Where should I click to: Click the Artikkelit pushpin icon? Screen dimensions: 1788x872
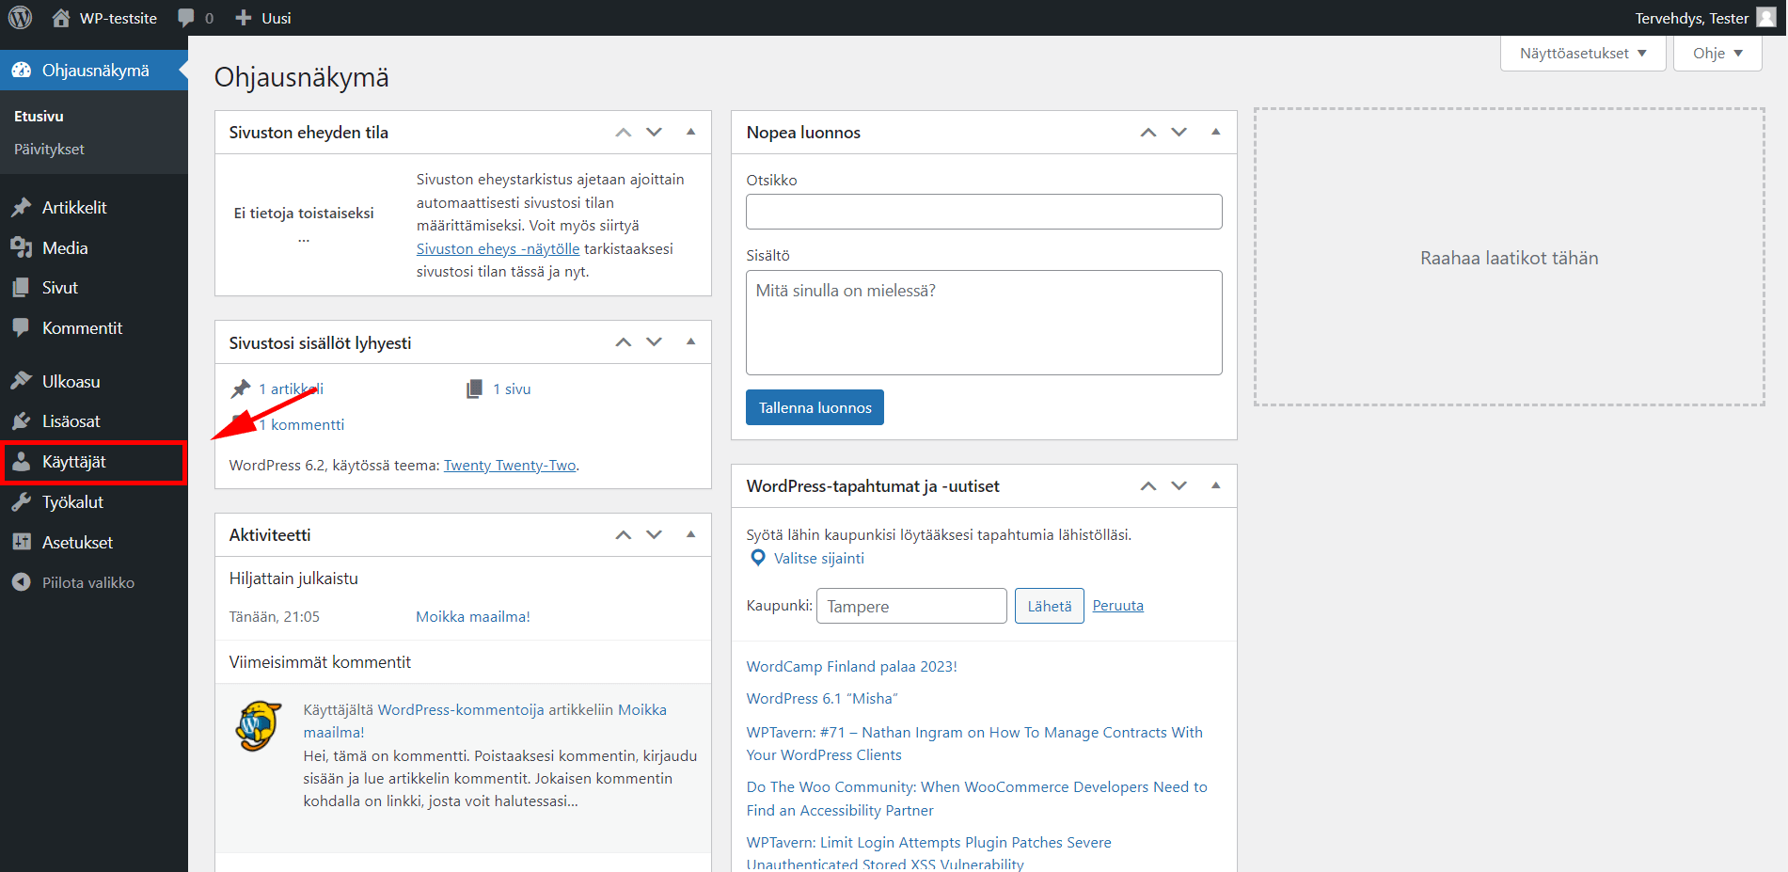[21, 208]
